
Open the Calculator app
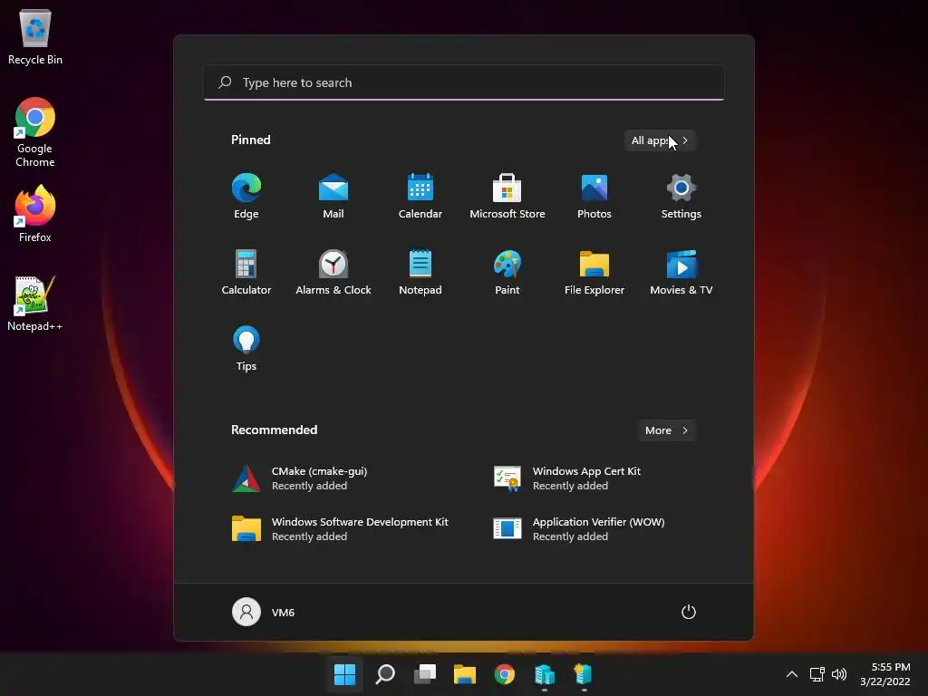point(246,272)
